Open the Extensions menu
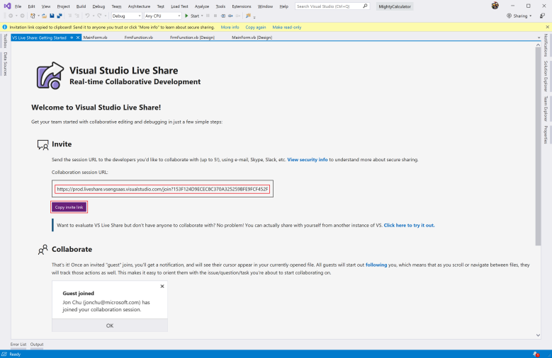Image resolution: width=552 pixels, height=358 pixels. pos(242,6)
